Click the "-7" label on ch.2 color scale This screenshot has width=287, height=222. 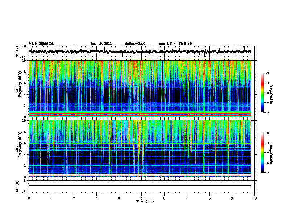tap(267, 172)
